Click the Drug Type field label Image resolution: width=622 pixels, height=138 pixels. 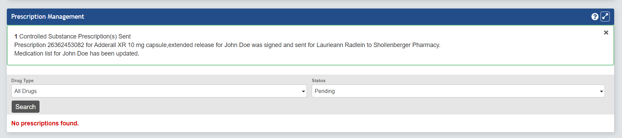[x=23, y=81]
